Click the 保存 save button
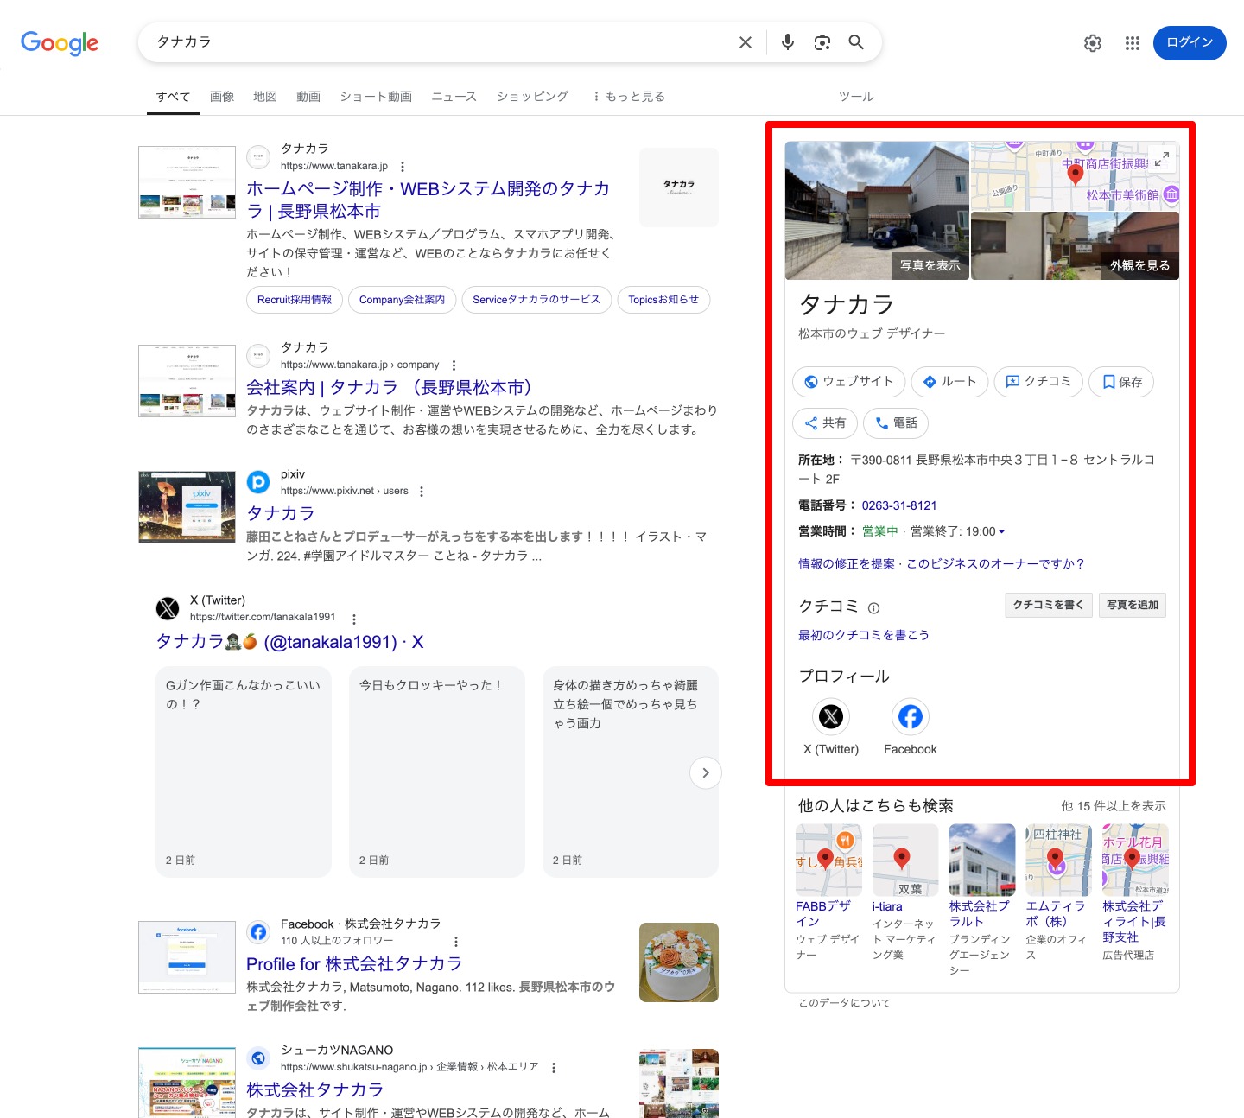 click(x=1121, y=381)
